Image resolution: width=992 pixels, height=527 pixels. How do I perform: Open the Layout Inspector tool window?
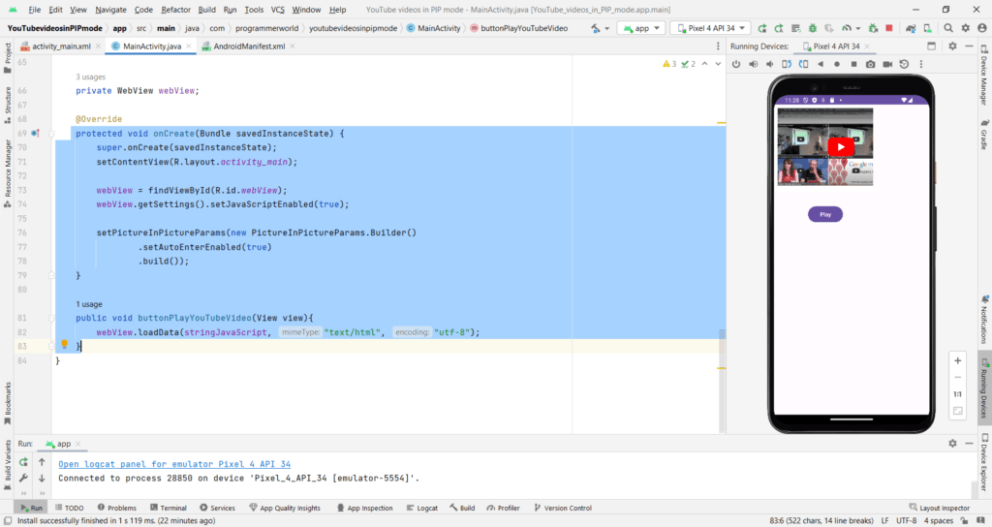coord(940,508)
